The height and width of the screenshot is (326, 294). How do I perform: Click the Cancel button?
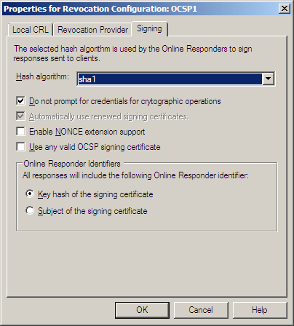pyautogui.click(x=201, y=310)
